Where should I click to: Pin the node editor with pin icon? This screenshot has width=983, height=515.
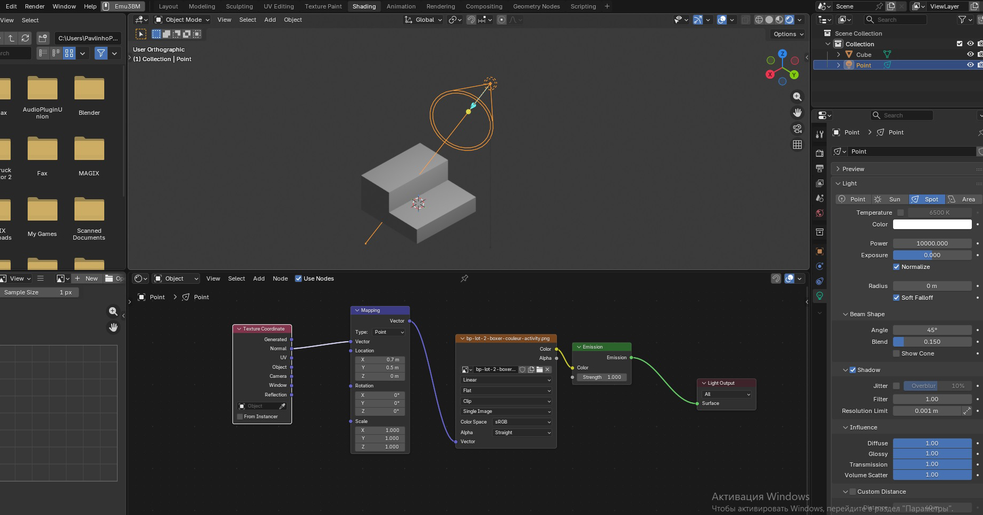click(x=464, y=278)
